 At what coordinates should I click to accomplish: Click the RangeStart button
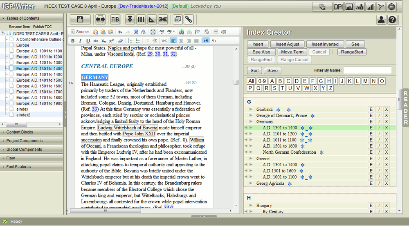[352, 52]
